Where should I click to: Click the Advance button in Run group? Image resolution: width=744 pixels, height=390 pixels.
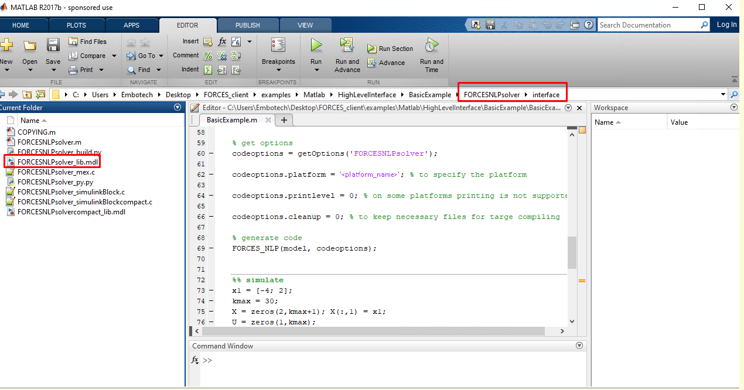[x=386, y=63]
